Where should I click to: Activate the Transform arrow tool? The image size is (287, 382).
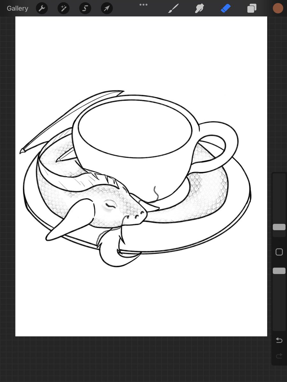[x=107, y=8]
